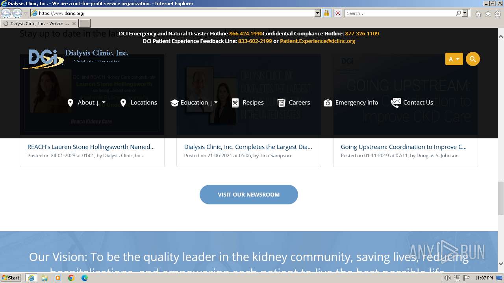Click the search magnifier in IE search box
The width and height of the screenshot is (504, 283).
[x=458, y=13]
